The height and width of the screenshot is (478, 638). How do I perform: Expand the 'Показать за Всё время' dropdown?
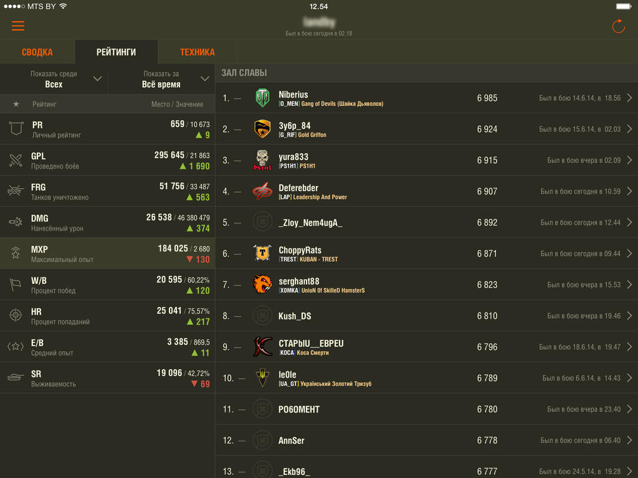(161, 79)
